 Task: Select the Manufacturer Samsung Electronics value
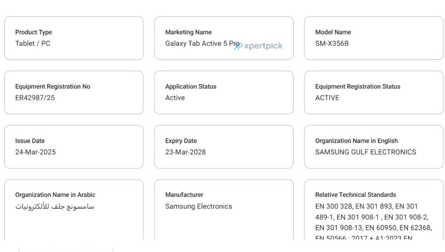point(198,206)
